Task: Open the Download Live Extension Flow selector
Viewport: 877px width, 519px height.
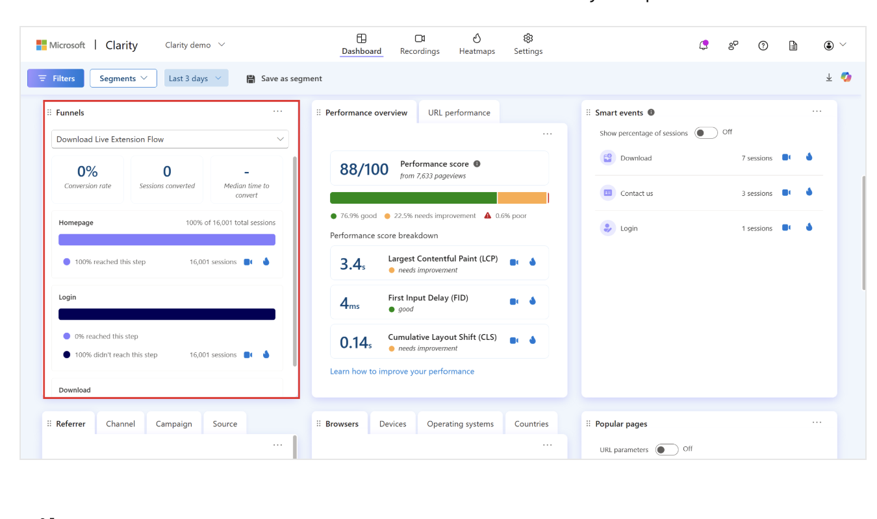Action: [170, 139]
